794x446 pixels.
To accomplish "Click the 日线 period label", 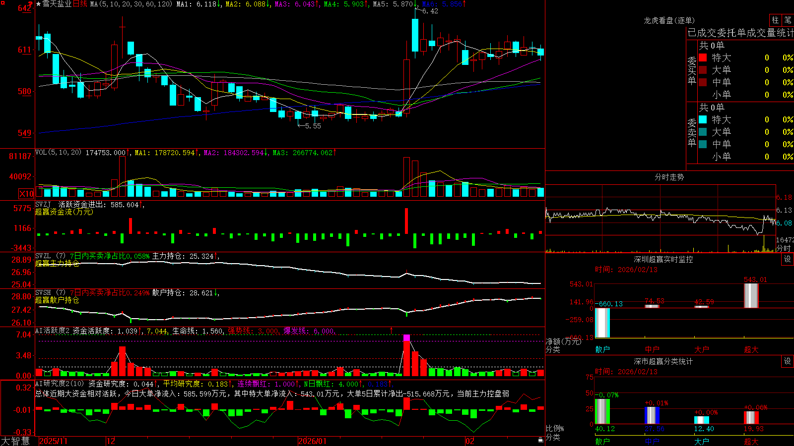I will click(x=80, y=4).
